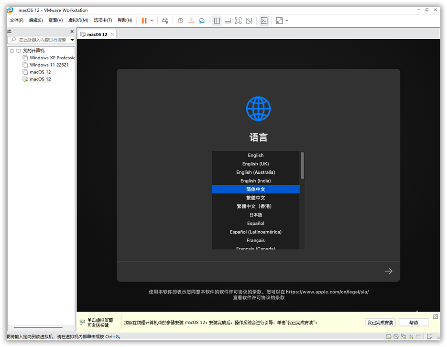Image resolution: width=447 pixels, height=347 pixels.
Task: Click the hard disk status icon
Action: coord(388,337)
